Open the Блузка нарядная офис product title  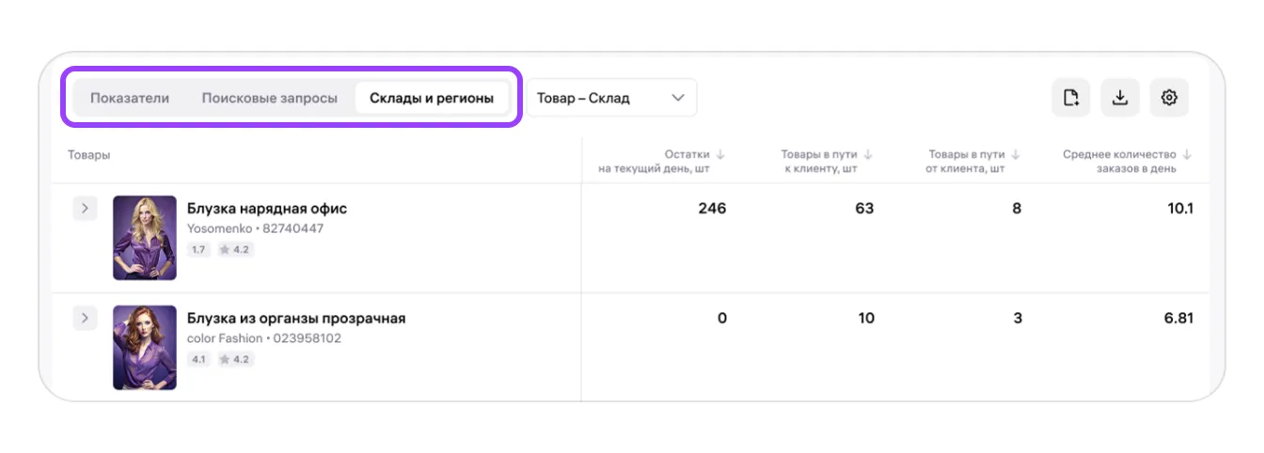267,209
